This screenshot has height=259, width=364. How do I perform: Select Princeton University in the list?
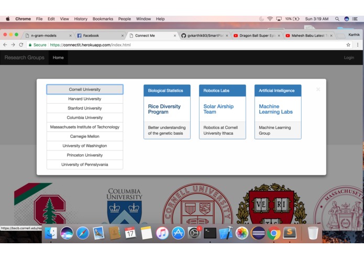point(85,155)
